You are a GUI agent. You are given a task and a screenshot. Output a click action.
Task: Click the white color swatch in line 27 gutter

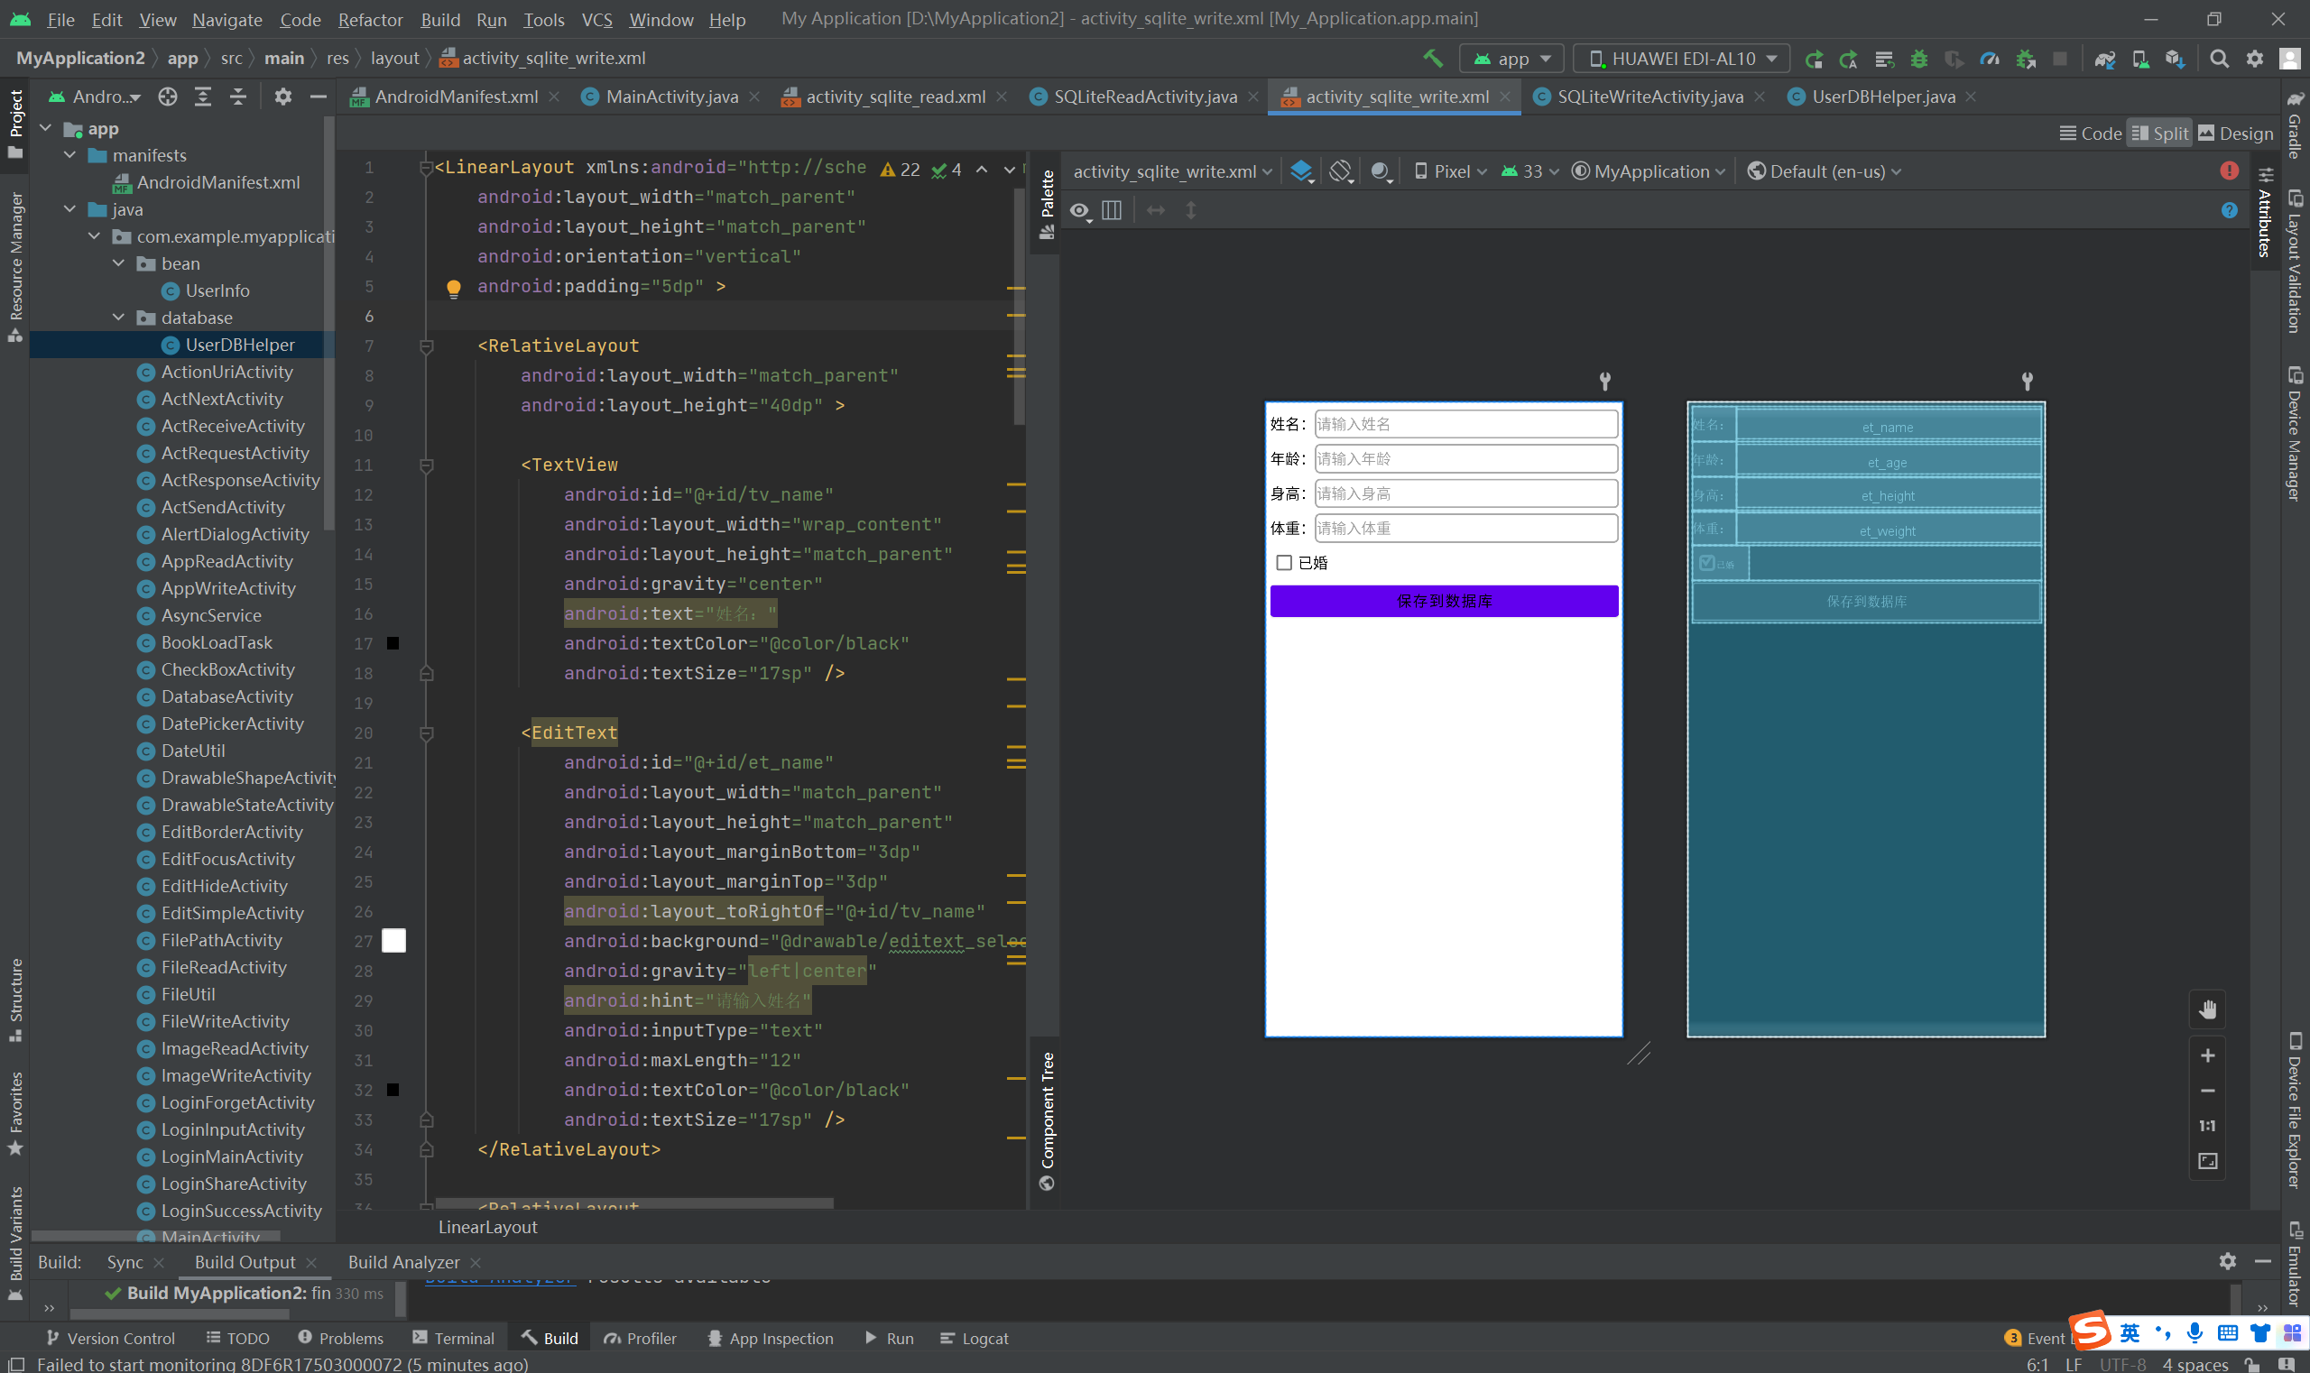[393, 941]
